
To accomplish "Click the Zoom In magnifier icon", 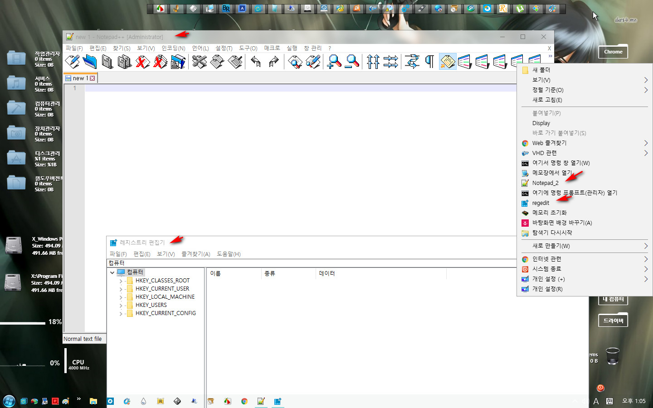I will pos(334,62).
